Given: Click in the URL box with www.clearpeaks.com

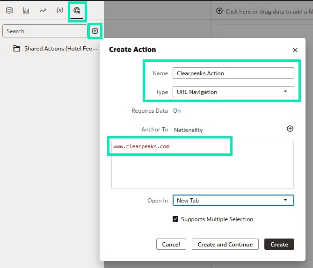Looking at the screenshot, I should 203,165.
